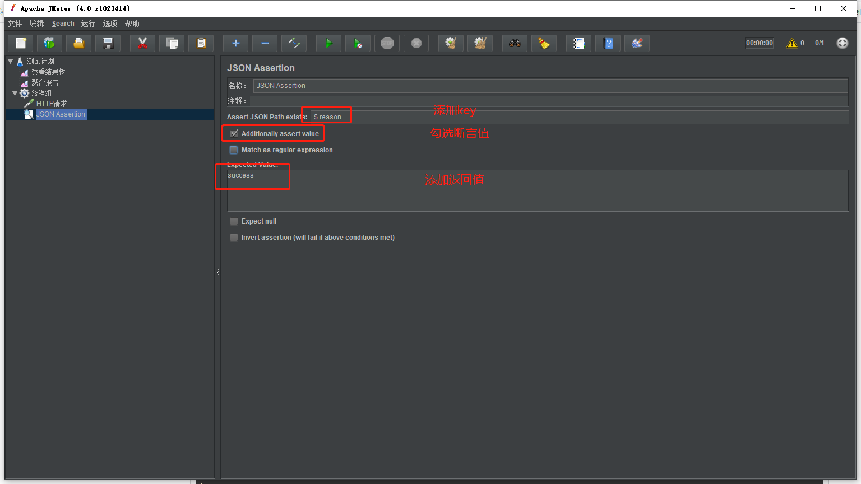
Task: Select the 测试计划 root node
Action: coord(40,61)
